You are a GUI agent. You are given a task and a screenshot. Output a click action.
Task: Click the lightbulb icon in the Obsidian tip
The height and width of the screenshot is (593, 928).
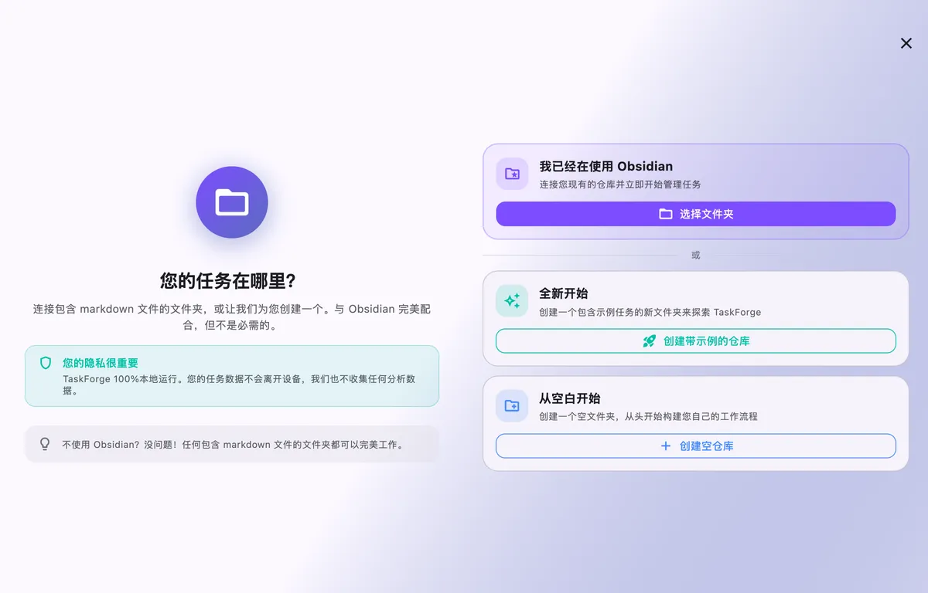[45, 444]
